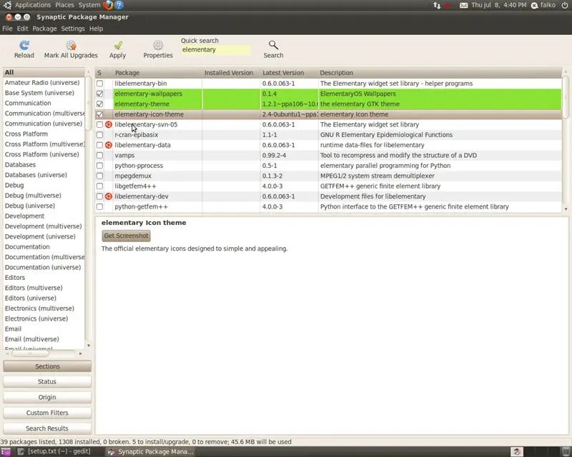Click the red supported icon for libelementary-data
The width and height of the screenshot is (572, 457).
[x=109, y=145]
